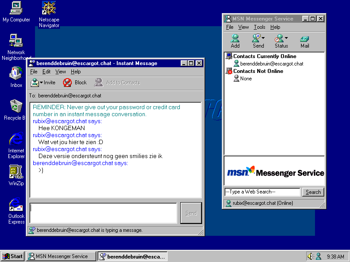Click the Messenger icon in system tray
Screen dimensions: 350x262
click(x=318, y=256)
